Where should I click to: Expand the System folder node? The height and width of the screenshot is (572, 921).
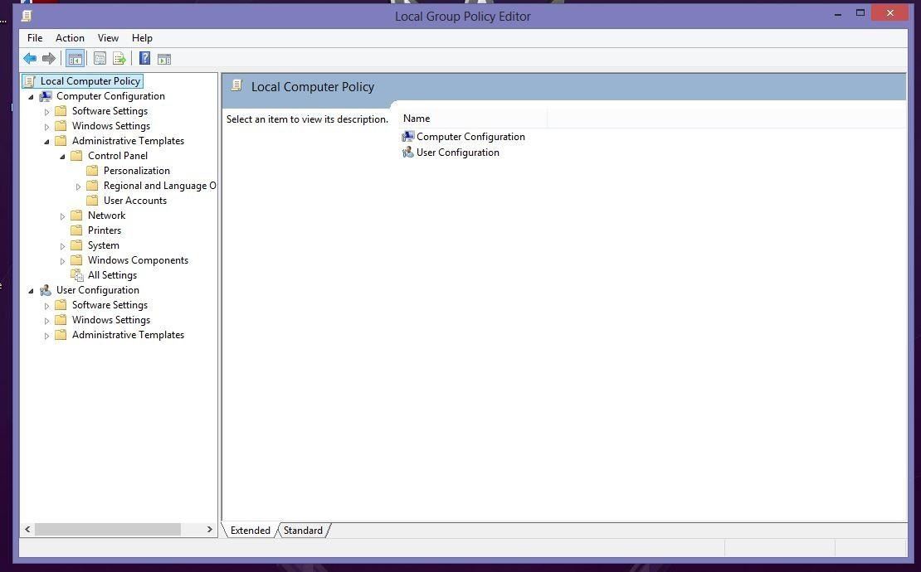pyautogui.click(x=62, y=246)
